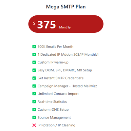Click the red $375 Monthly price pill
Viewport: 131px width, 131px height.
(66, 24)
